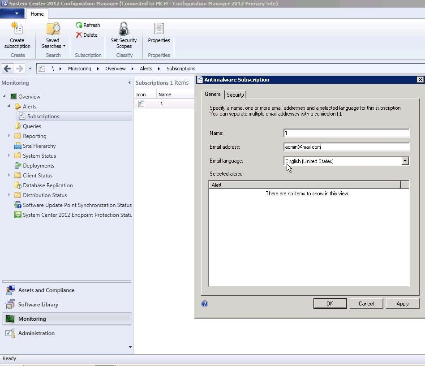Click the Apply button
Image resolution: width=425 pixels, height=366 pixels.
tap(403, 304)
